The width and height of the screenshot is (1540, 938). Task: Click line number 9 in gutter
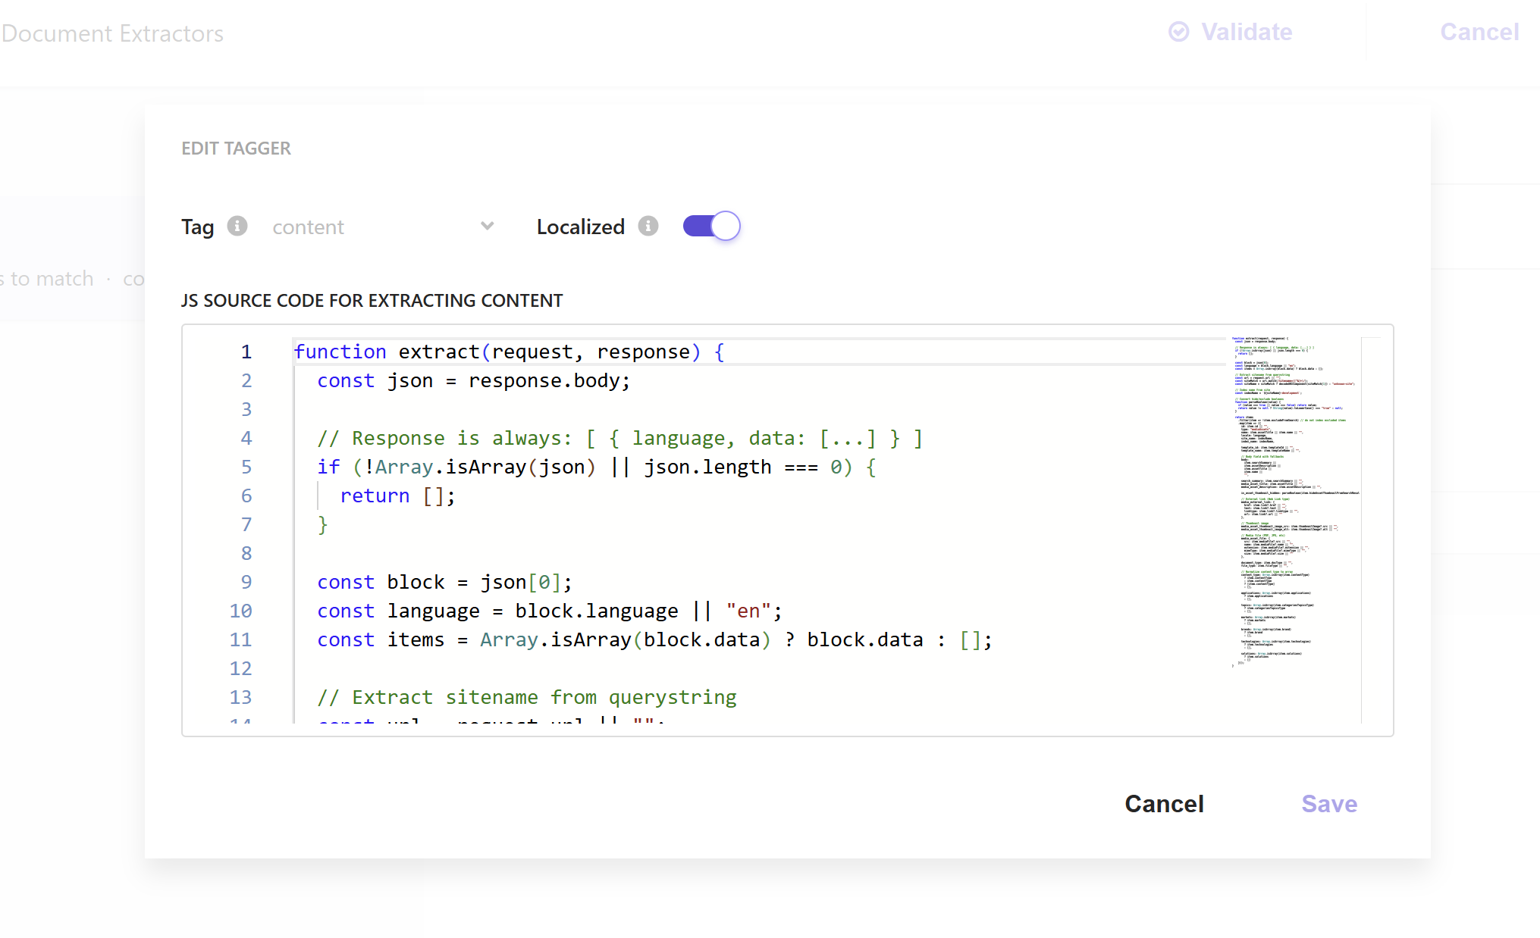246,582
